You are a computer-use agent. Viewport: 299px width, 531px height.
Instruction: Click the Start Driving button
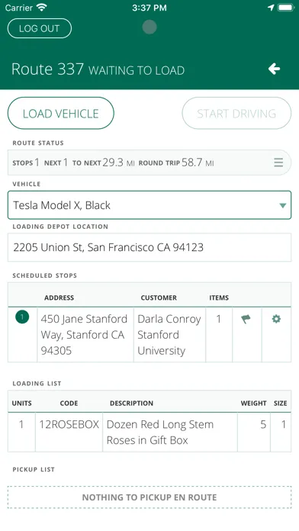click(x=236, y=114)
